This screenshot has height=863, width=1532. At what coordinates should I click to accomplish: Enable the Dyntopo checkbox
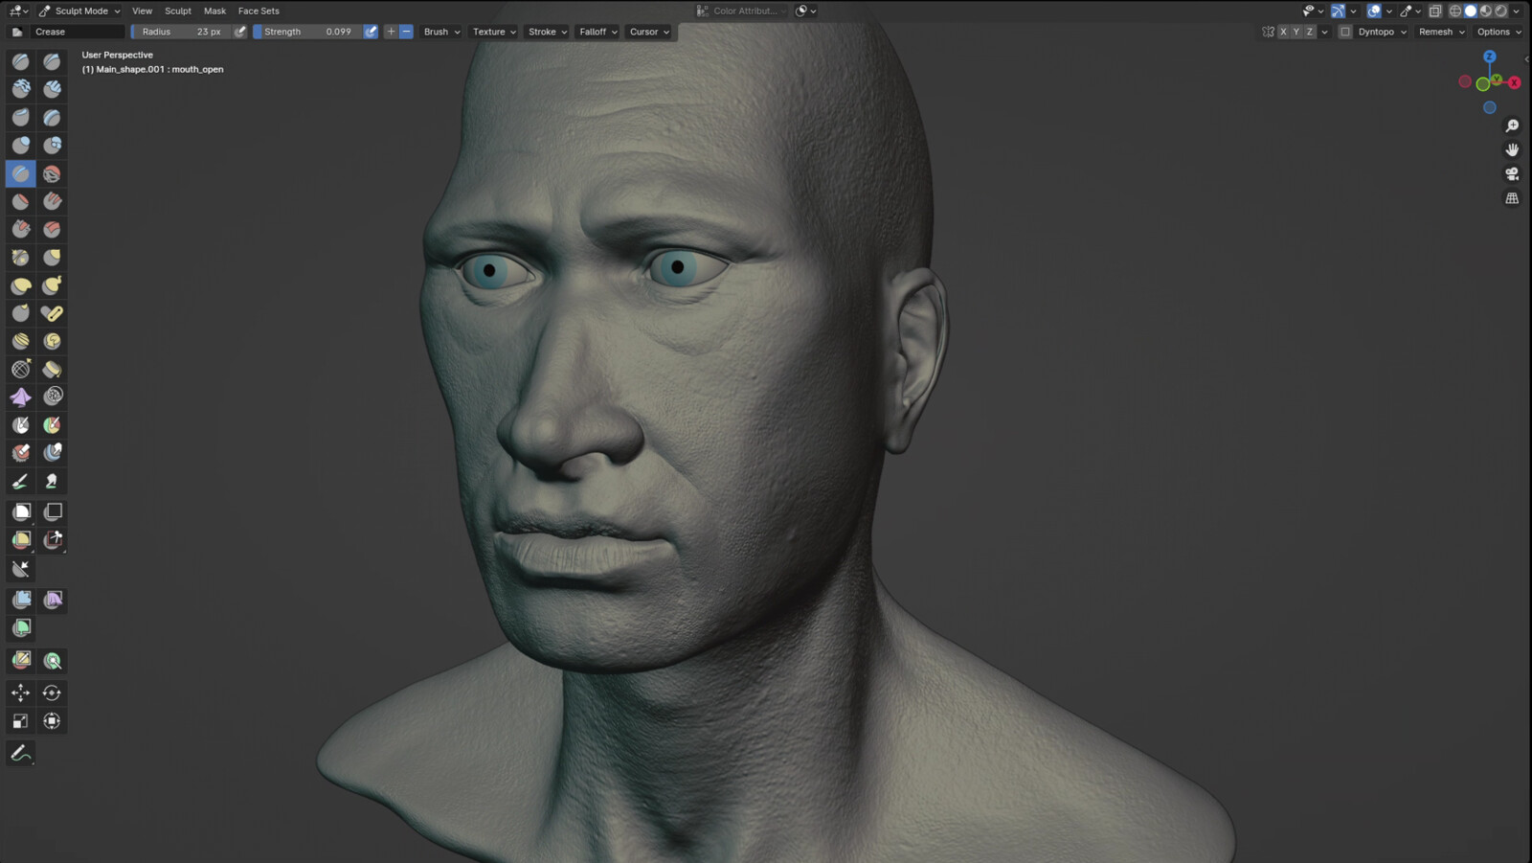[x=1345, y=32]
